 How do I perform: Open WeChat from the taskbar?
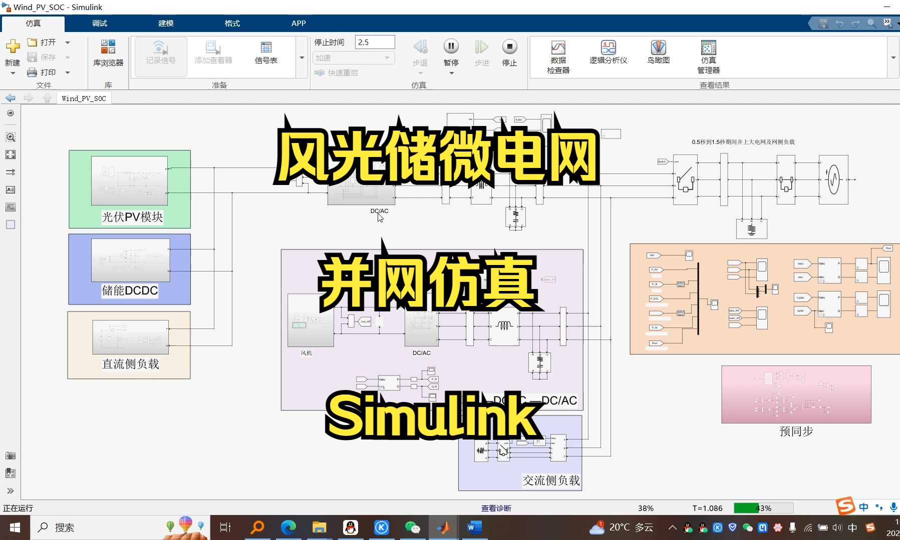tap(412, 527)
